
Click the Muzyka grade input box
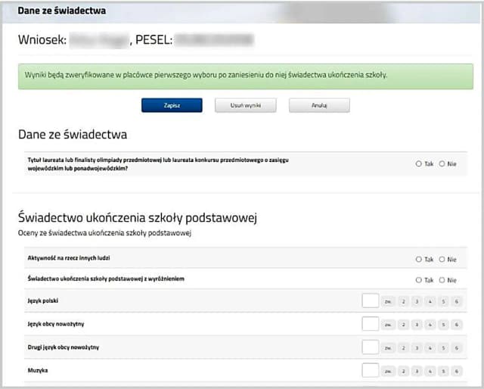(370, 371)
